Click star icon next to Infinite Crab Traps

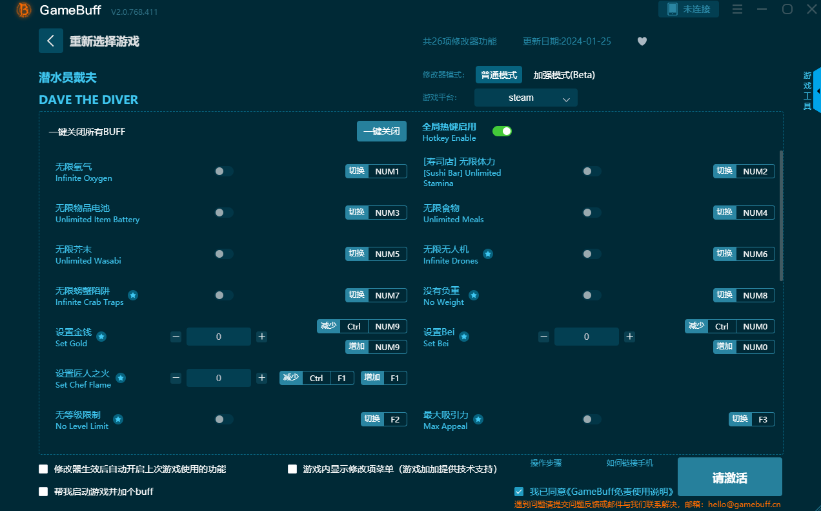coord(133,295)
